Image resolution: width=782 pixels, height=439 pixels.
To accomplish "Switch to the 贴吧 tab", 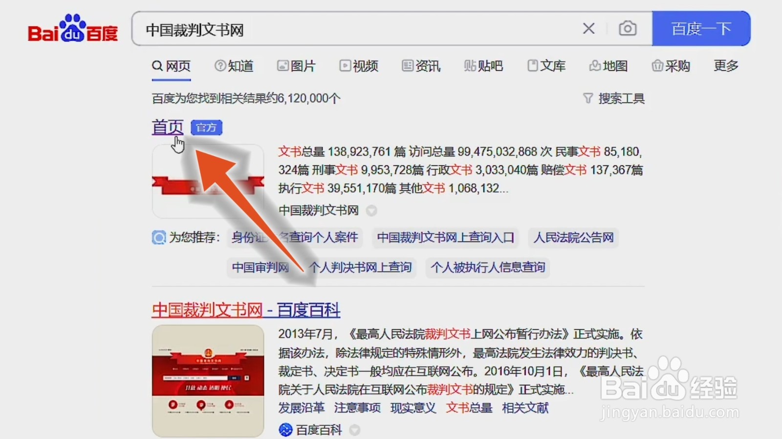I will 483,66.
